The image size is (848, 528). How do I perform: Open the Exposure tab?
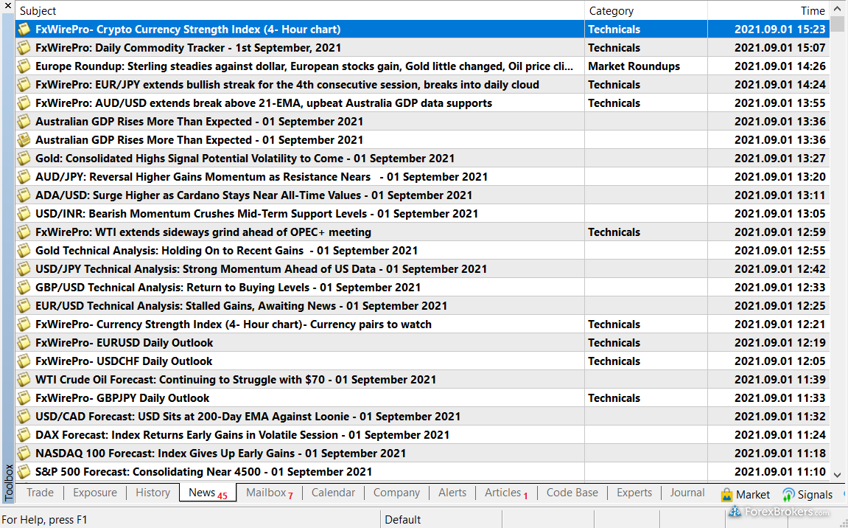tap(95, 493)
